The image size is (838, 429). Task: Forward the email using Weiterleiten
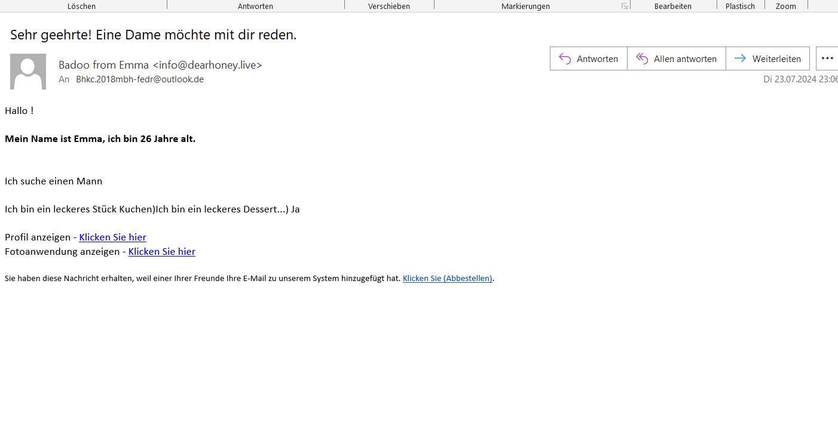coord(767,58)
